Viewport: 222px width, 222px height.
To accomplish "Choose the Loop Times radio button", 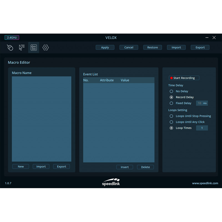I will pyautogui.click(x=171, y=128).
